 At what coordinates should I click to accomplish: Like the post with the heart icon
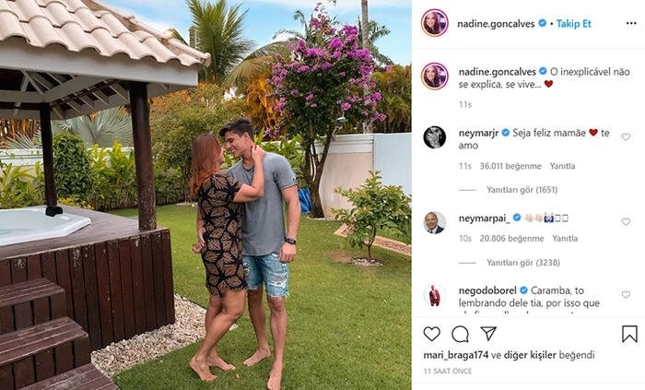pyautogui.click(x=431, y=334)
